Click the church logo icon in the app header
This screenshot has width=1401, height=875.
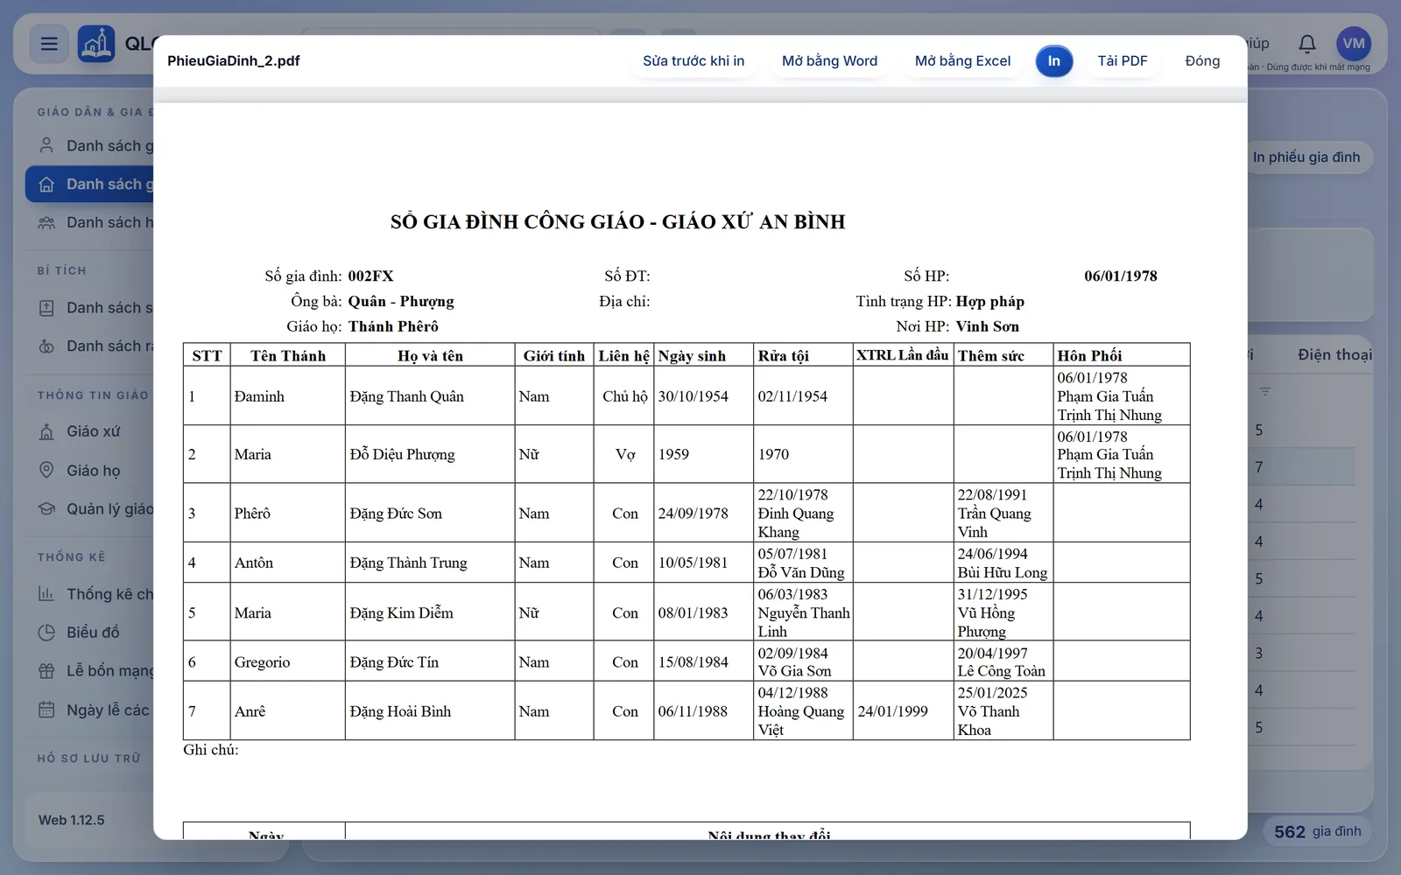(96, 44)
